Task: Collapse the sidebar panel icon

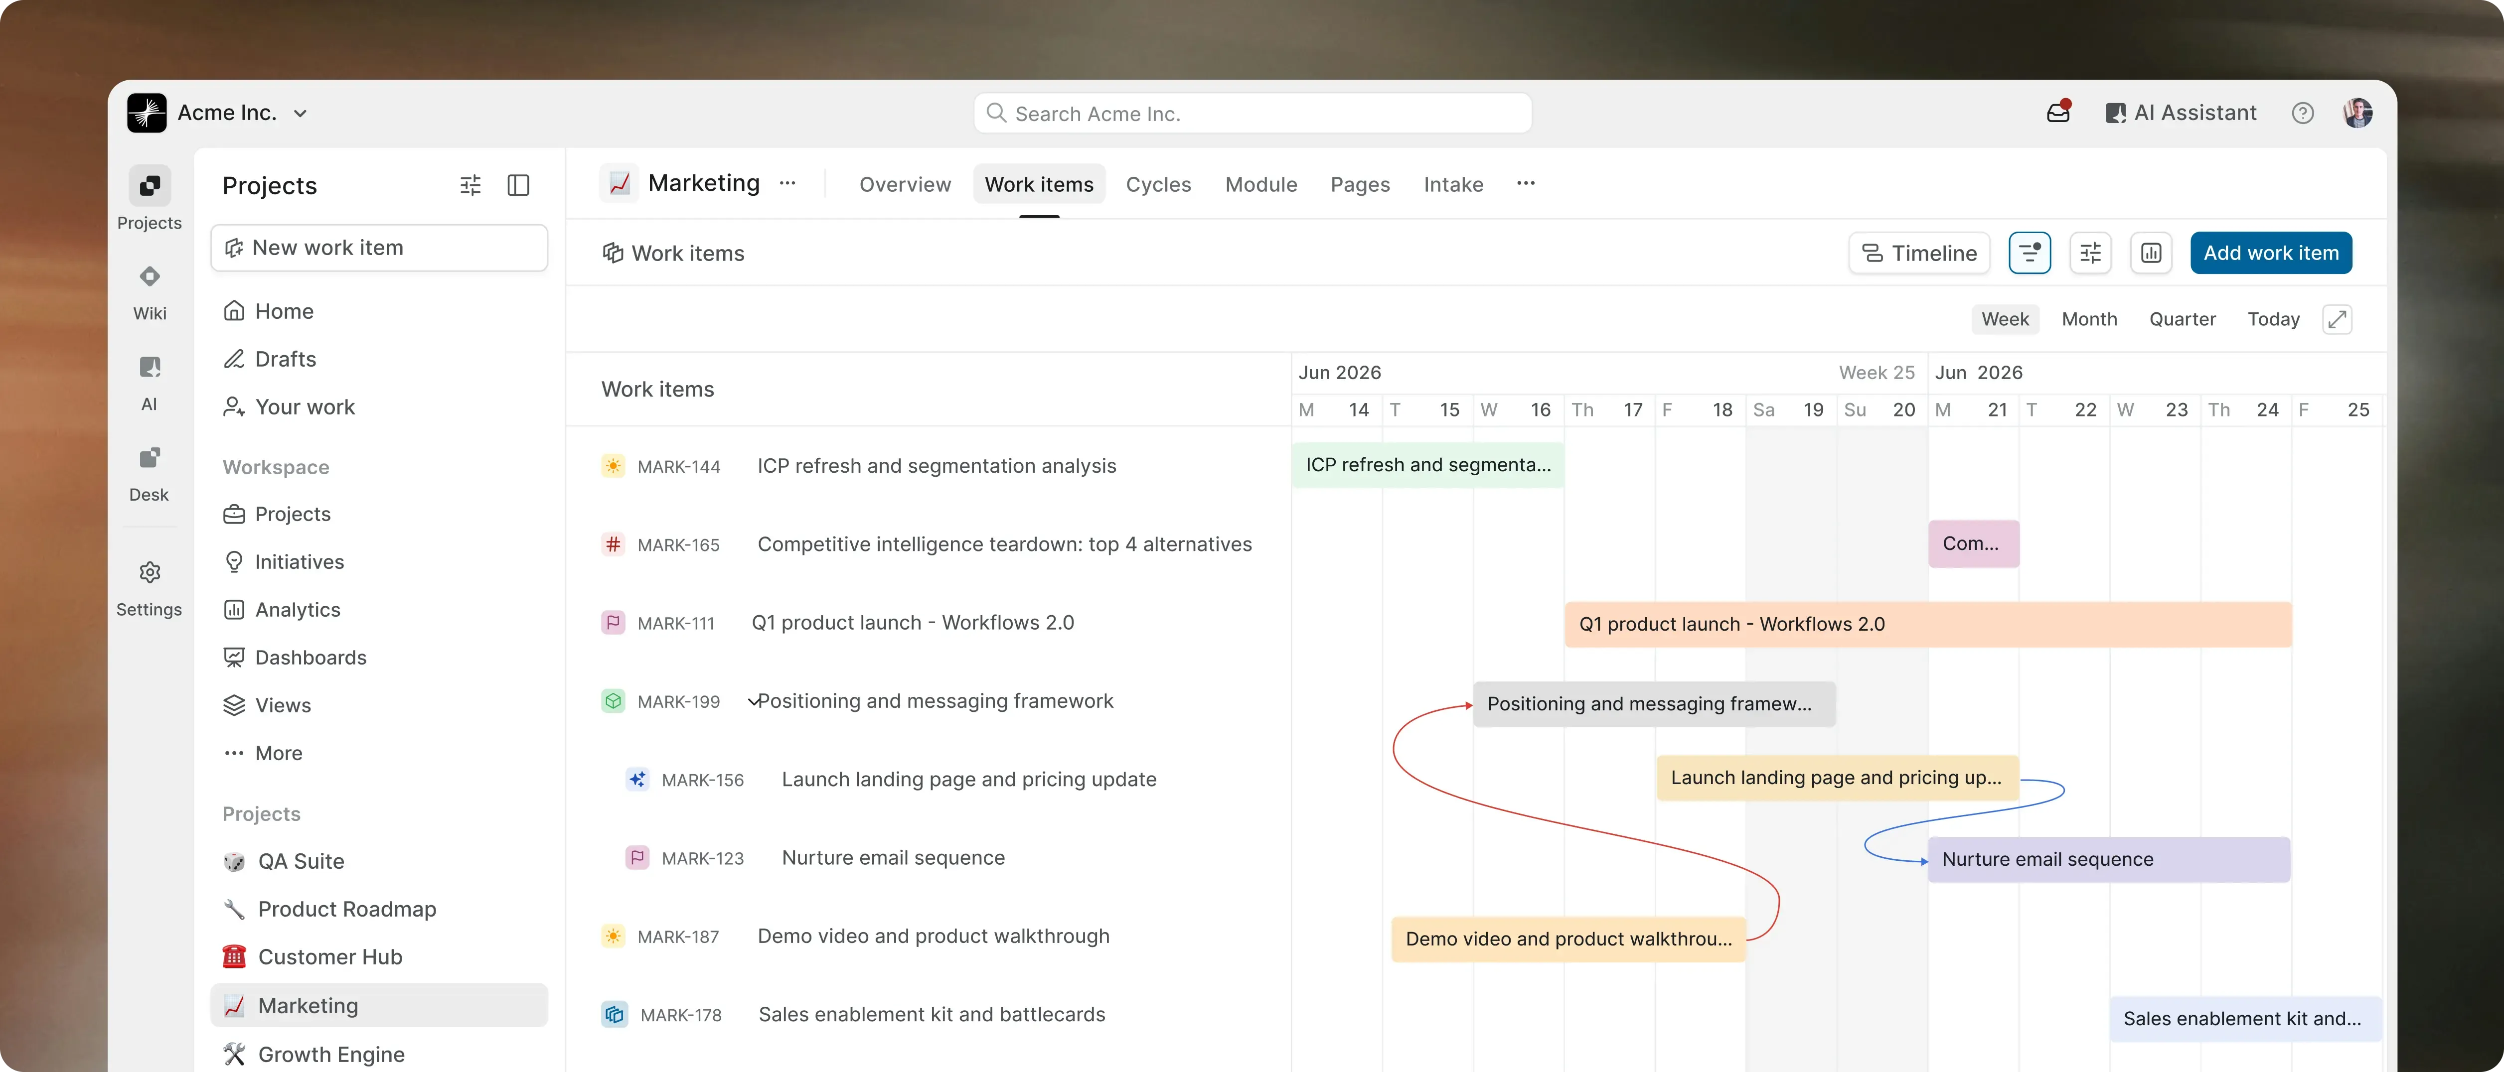Action: coord(519,186)
